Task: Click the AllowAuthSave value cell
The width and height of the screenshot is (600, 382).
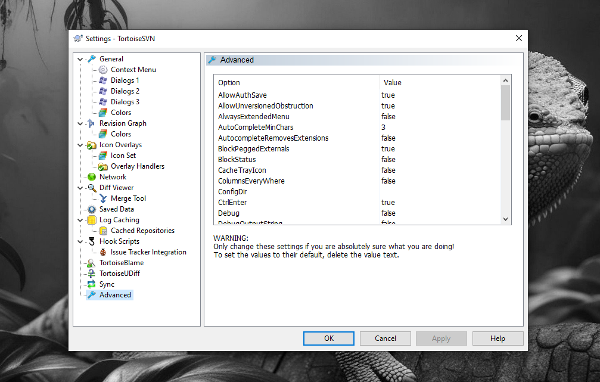Action: click(388, 95)
